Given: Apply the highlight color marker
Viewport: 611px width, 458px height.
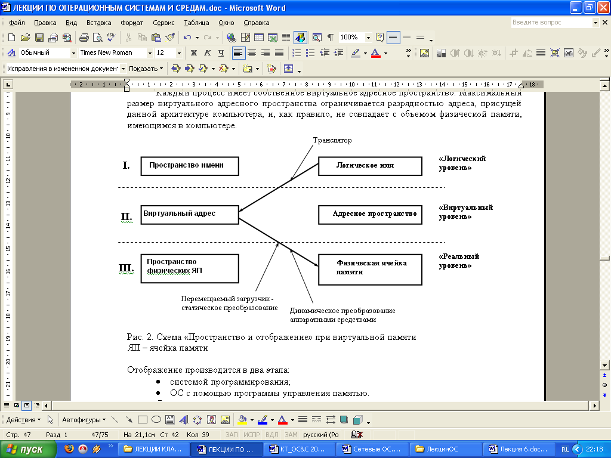Looking at the screenshot, I should coord(356,53).
